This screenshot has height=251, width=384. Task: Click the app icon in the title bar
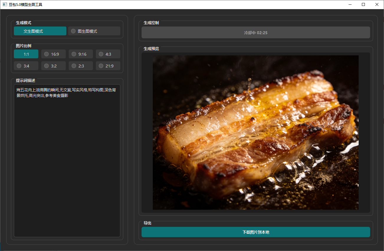(x=5, y=4)
